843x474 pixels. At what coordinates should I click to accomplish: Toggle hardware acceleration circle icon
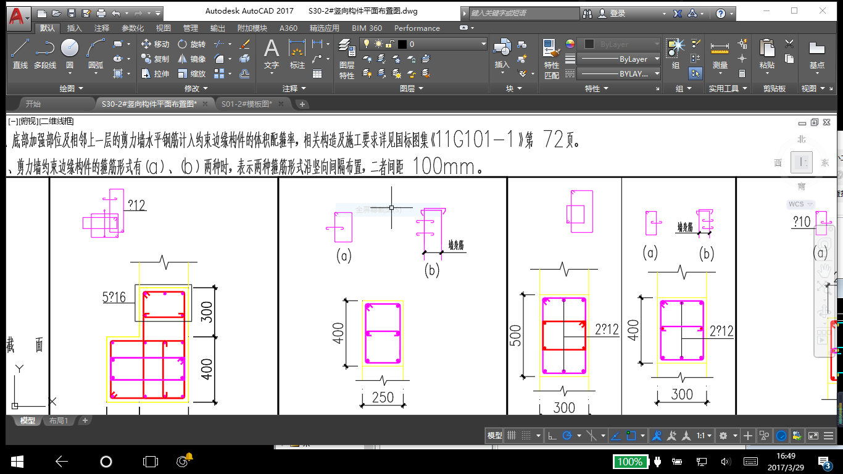(x=781, y=436)
